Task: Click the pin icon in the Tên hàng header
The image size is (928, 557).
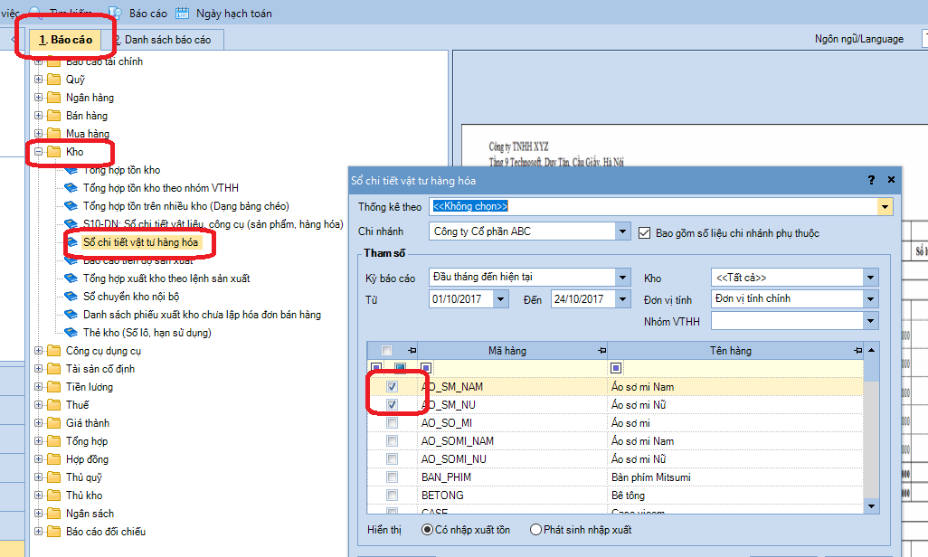Action: [858, 351]
